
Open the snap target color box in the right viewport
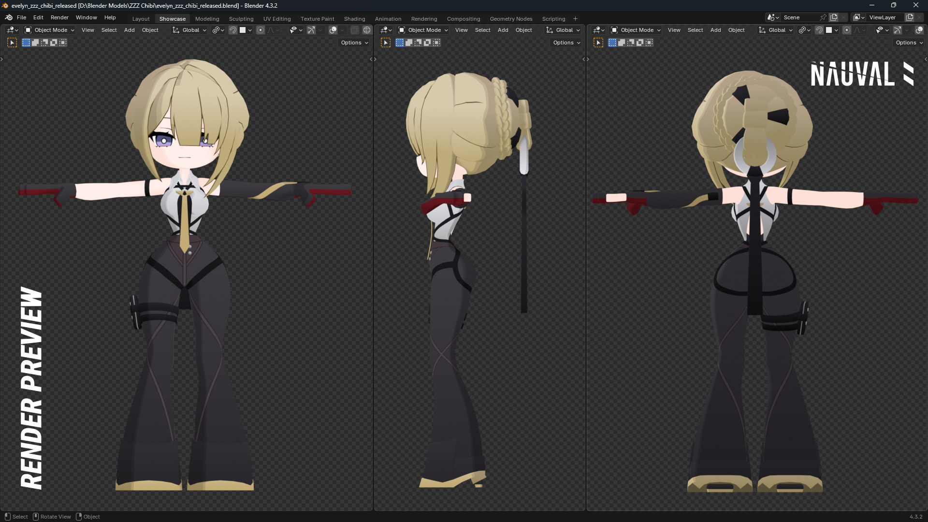pyautogui.click(x=829, y=30)
